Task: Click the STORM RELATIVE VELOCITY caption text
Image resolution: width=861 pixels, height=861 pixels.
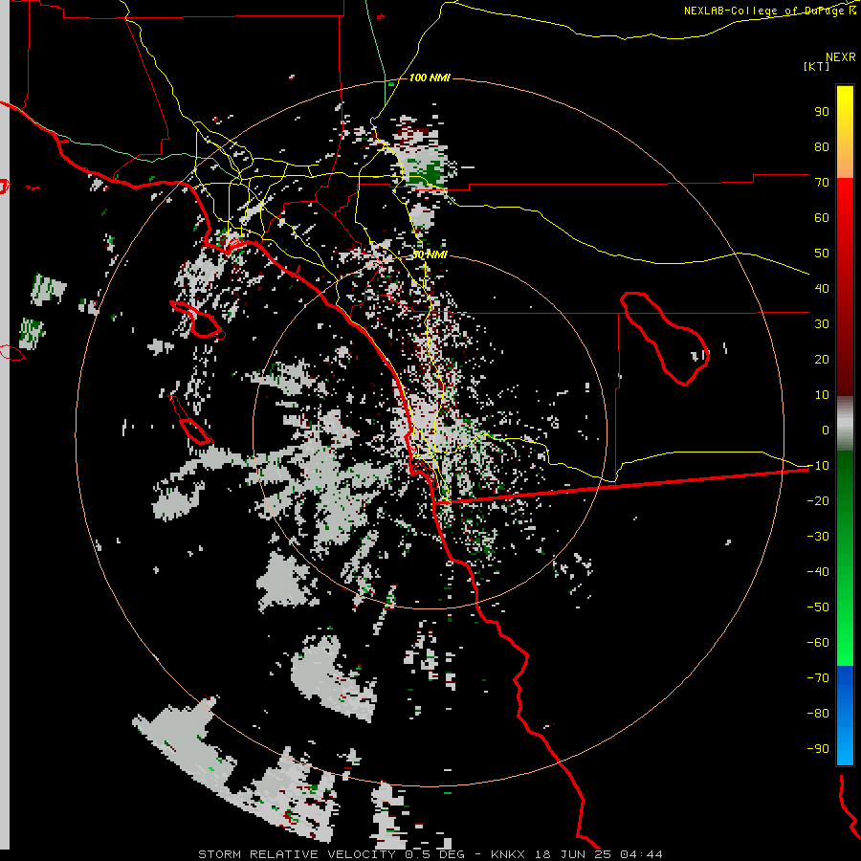Action: coord(297,854)
